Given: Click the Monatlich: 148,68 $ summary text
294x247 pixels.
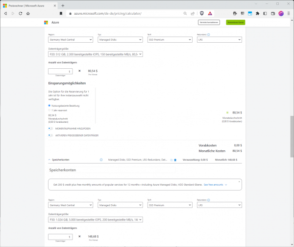Looking at the screenshot, I should pyautogui.click(x=226, y=160).
